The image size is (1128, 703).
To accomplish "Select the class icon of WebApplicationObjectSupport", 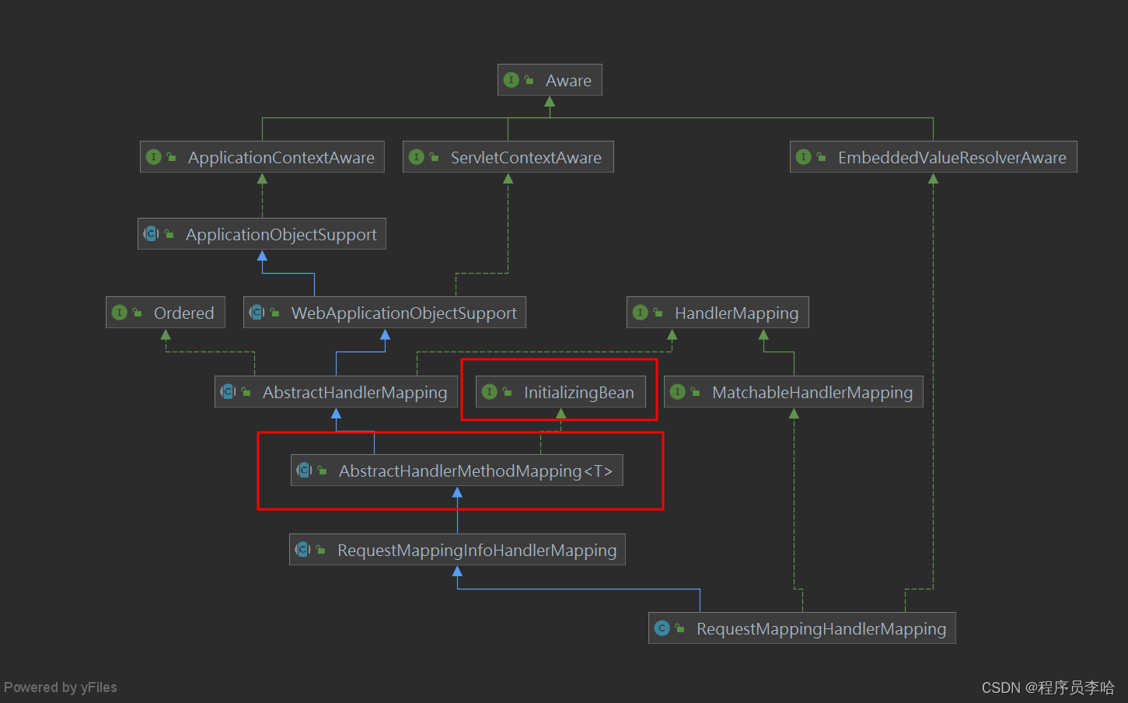I will pyautogui.click(x=257, y=313).
